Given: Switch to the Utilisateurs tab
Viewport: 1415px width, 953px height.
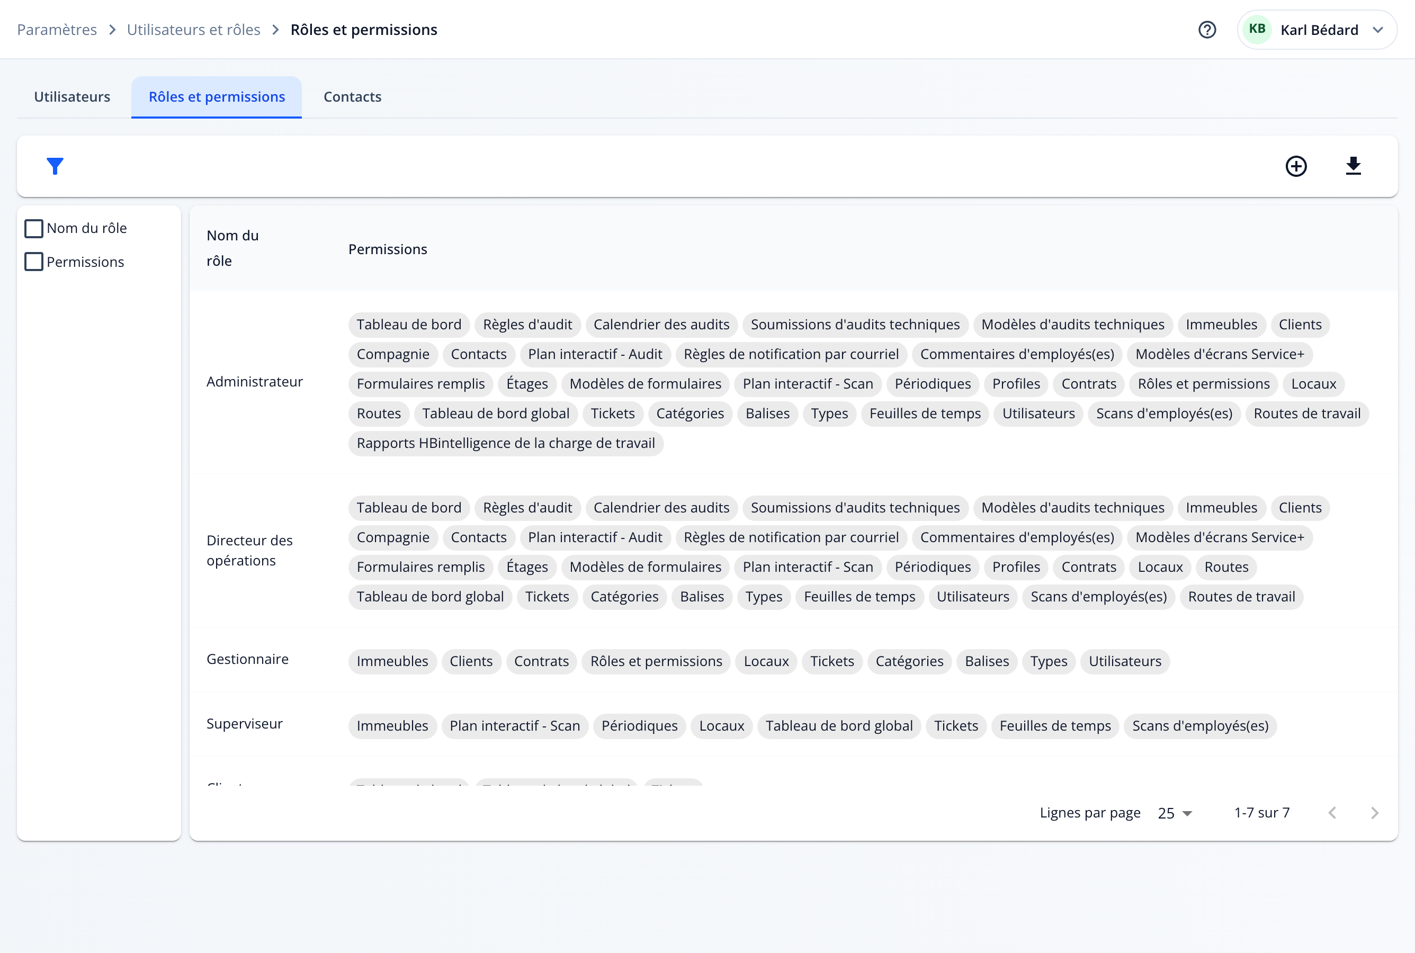Looking at the screenshot, I should pyautogui.click(x=71, y=97).
